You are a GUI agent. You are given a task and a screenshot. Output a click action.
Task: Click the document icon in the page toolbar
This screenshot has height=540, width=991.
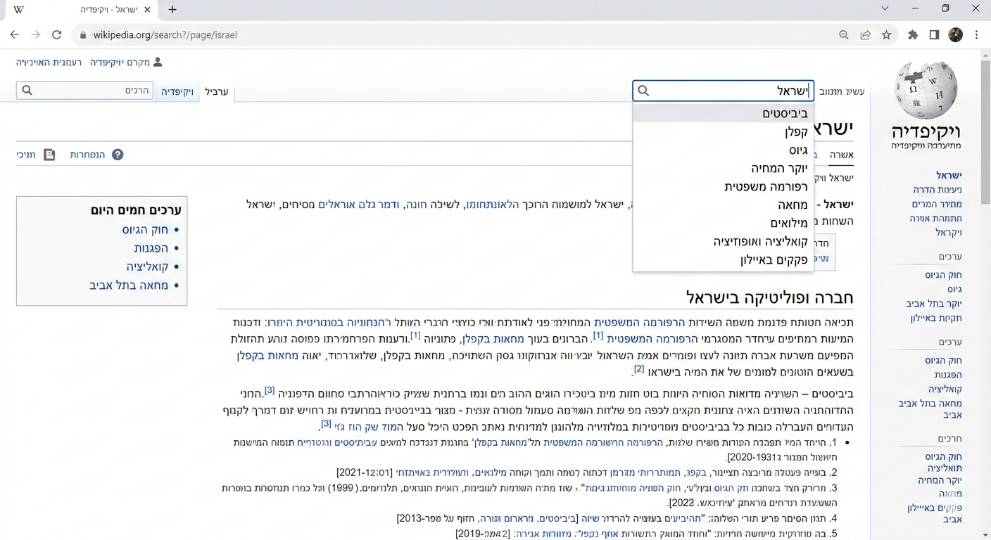pyautogui.click(x=49, y=155)
